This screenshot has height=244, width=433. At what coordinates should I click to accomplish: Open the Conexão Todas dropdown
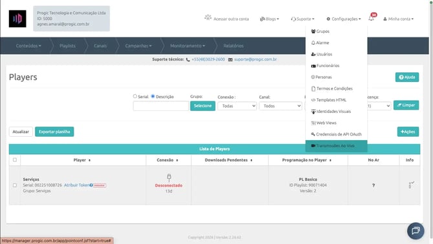(237, 106)
